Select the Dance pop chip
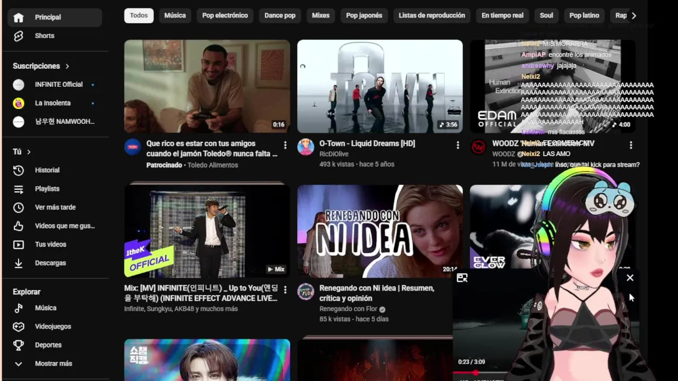 [280, 15]
